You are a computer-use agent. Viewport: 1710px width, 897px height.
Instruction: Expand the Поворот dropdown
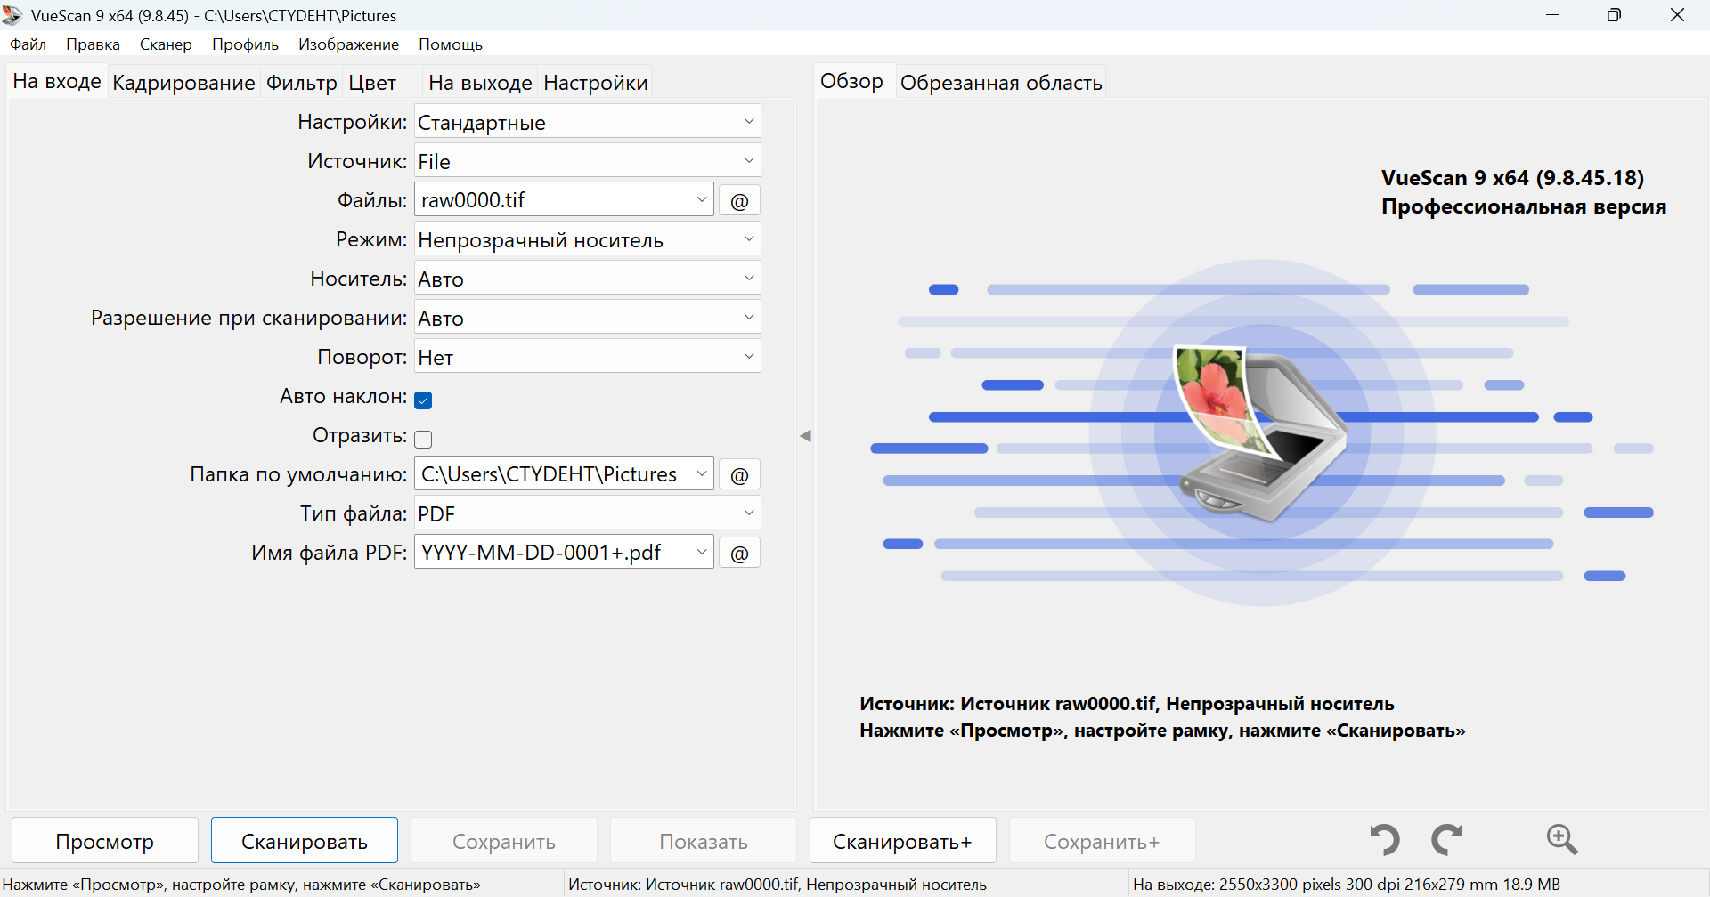click(x=588, y=357)
